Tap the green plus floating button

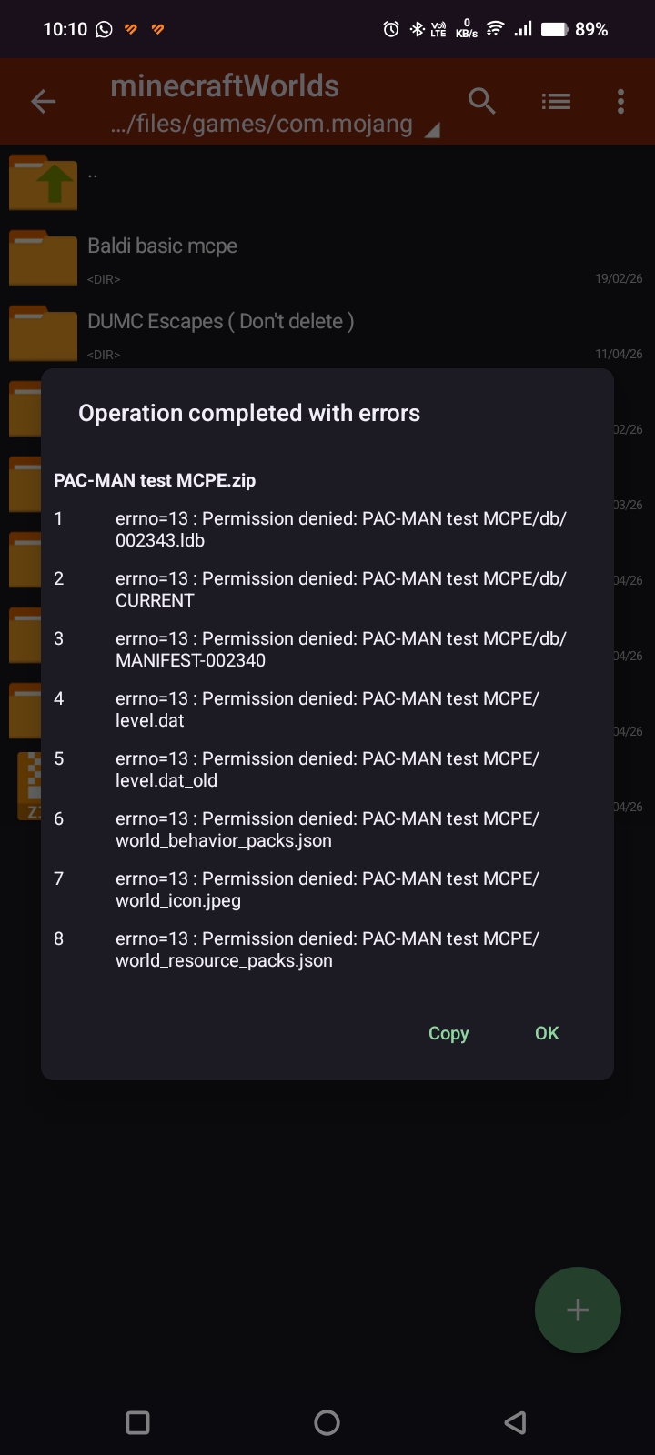(578, 1309)
